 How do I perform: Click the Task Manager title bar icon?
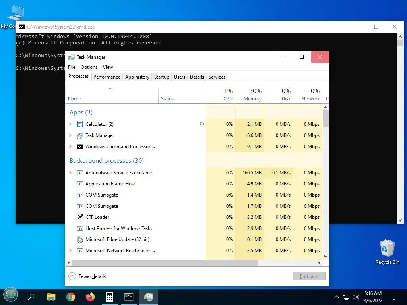(x=72, y=57)
